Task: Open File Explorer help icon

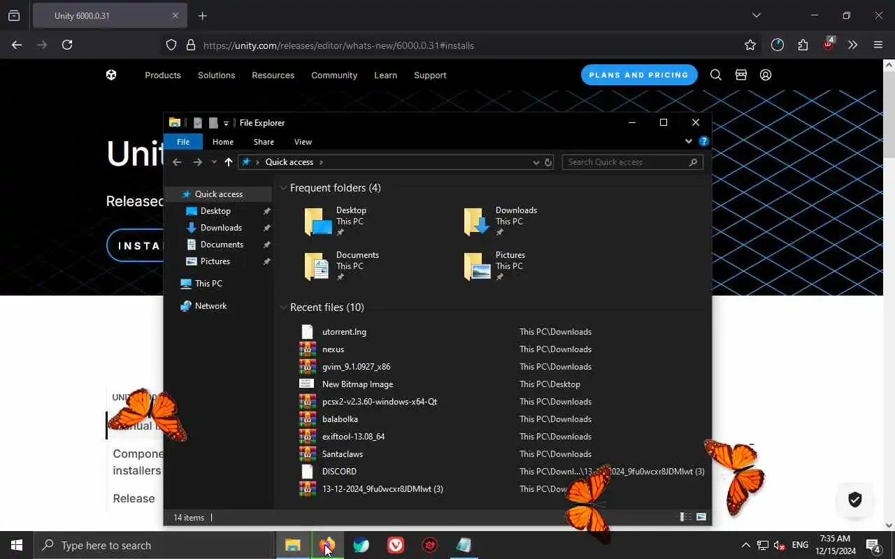Action: tap(703, 141)
